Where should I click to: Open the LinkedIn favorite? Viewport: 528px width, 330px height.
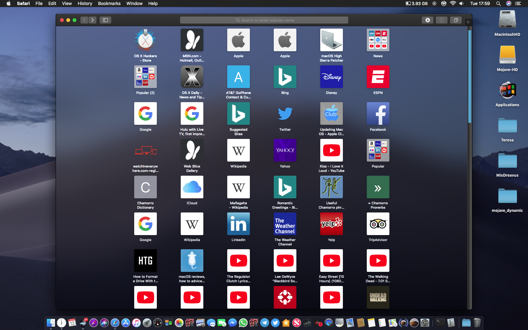click(239, 224)
